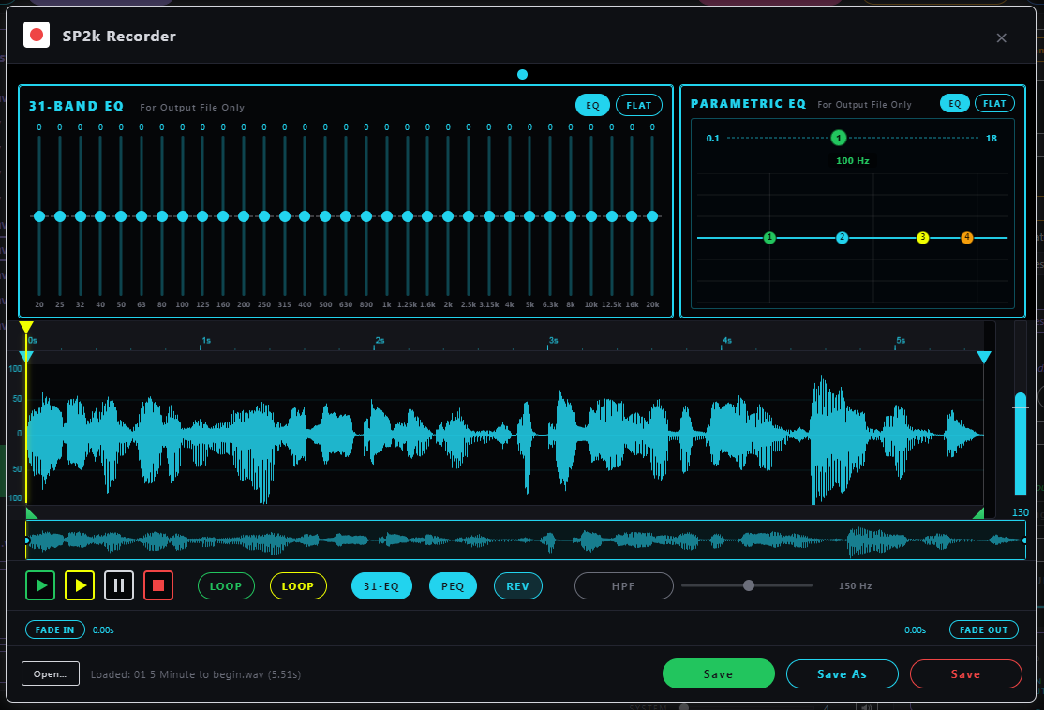Click the volume value 130
1044x710 pixels.
coord(1020,512)
